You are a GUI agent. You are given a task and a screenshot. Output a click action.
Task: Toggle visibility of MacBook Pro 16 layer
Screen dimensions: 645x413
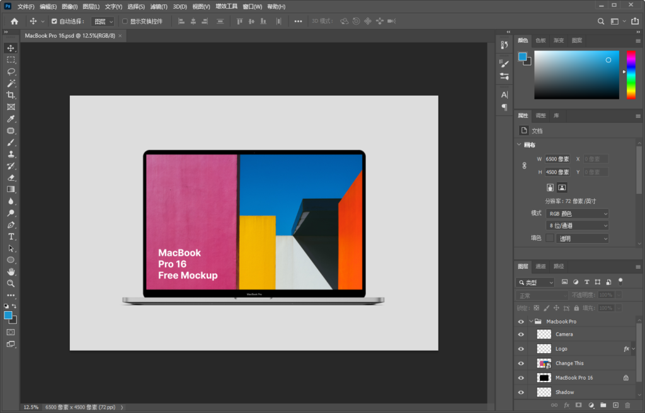tap(521, 378)
